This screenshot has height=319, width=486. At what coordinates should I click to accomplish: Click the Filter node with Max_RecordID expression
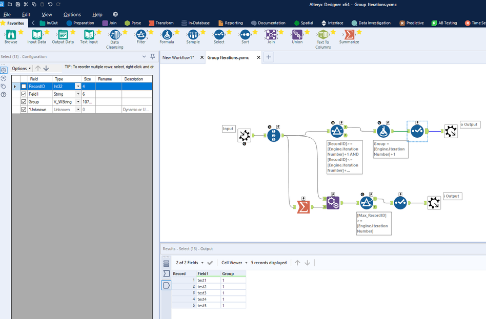pos(367,203)
